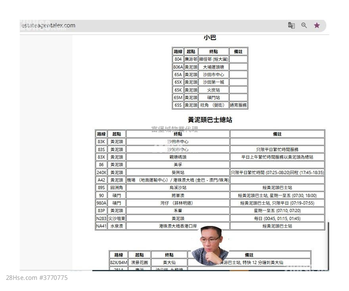The image size is (349, 291).
Task: Click route 240X to 葵興站
Action: (178, 172)
